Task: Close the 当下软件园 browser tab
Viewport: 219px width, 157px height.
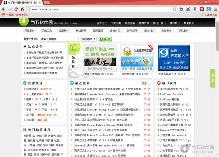Action: [x=40, y=3]
